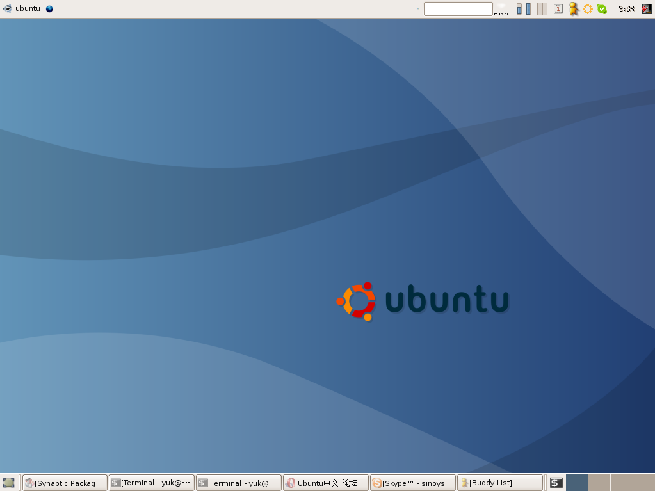Open the ubuntu main menu
Viewport: 655px width, 491px height.
[x=22, y=8]
